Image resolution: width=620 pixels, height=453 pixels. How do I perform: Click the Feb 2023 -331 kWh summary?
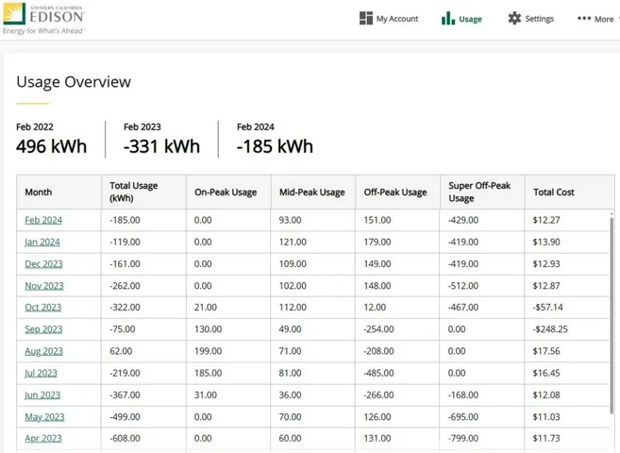pyautogui.click(x=161, y=139)
